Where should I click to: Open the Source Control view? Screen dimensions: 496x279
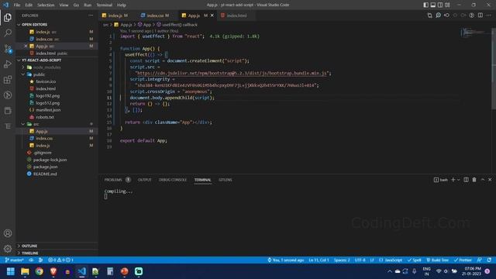[x=8, y=49]
